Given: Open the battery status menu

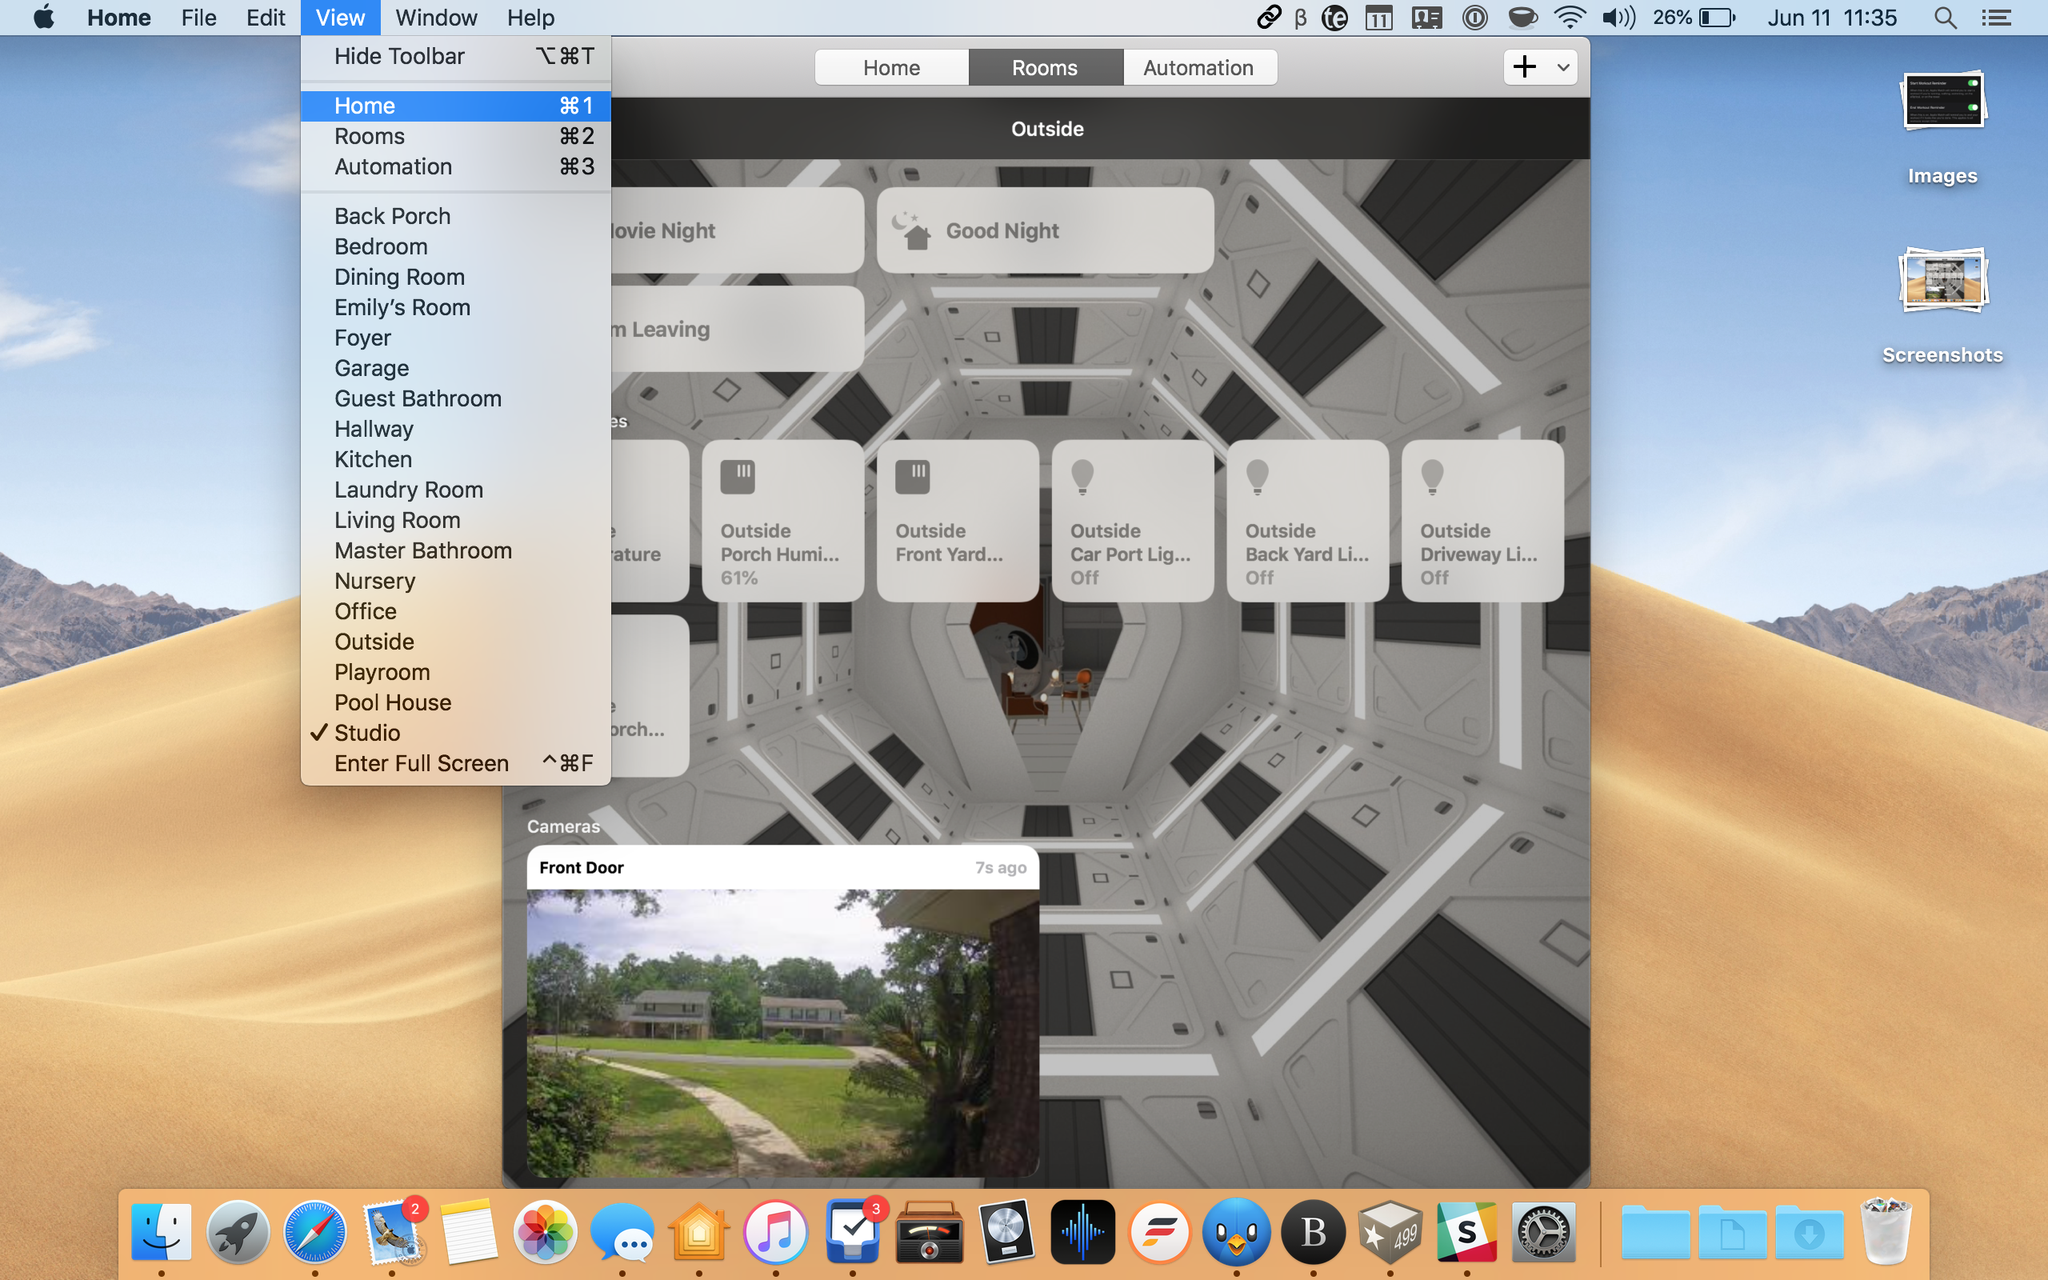Looking at the screenshot, I should coord(1717,18).
